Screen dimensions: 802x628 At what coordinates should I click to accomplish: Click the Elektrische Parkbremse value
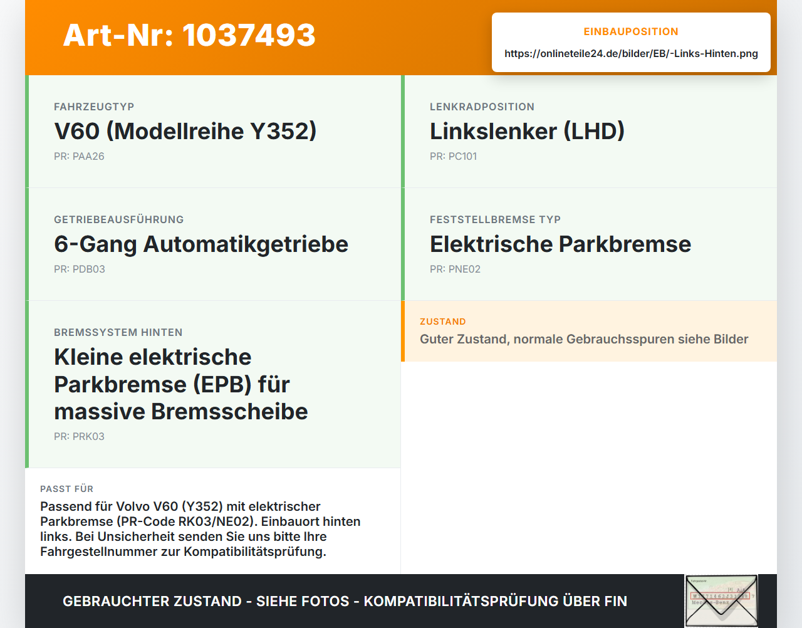[560, 244]
